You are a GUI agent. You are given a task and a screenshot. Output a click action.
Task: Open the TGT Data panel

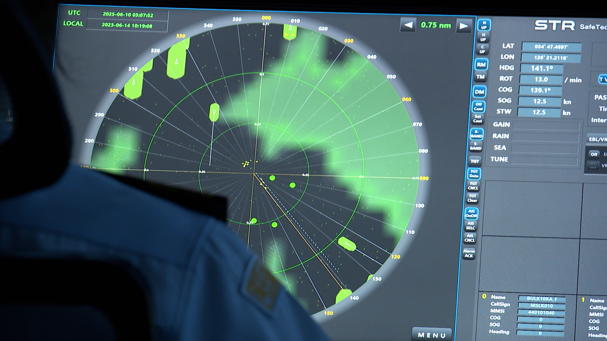pos(474,174)
